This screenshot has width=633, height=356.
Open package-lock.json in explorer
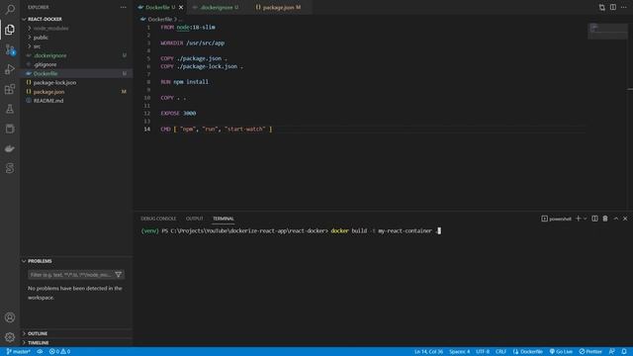coord(54,83)
